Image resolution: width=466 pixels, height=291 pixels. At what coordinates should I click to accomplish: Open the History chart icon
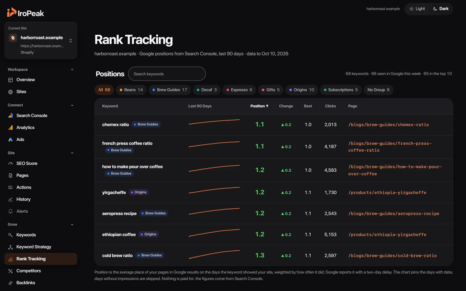coord(10,199)
